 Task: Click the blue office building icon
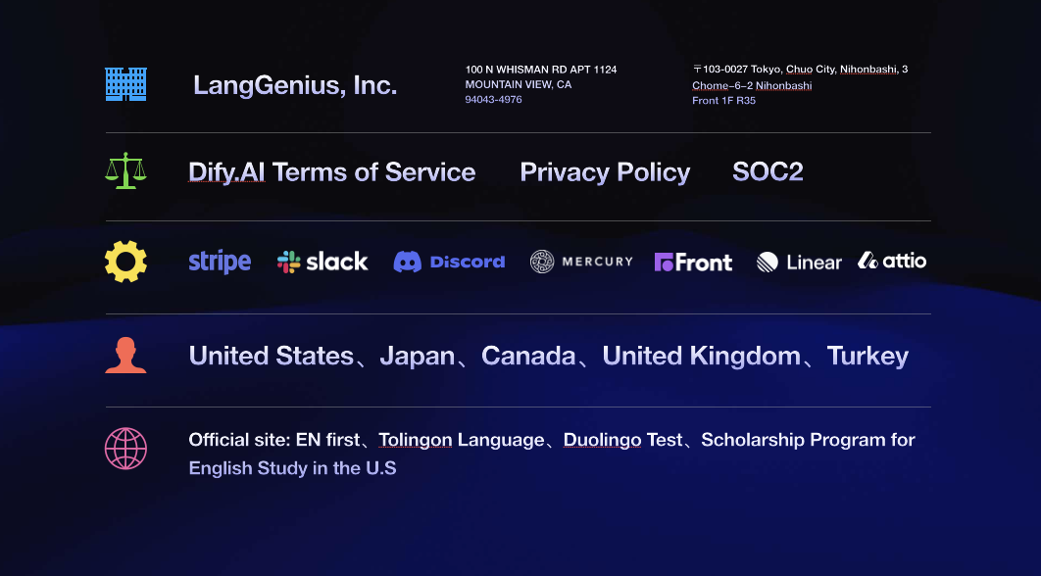125,84
